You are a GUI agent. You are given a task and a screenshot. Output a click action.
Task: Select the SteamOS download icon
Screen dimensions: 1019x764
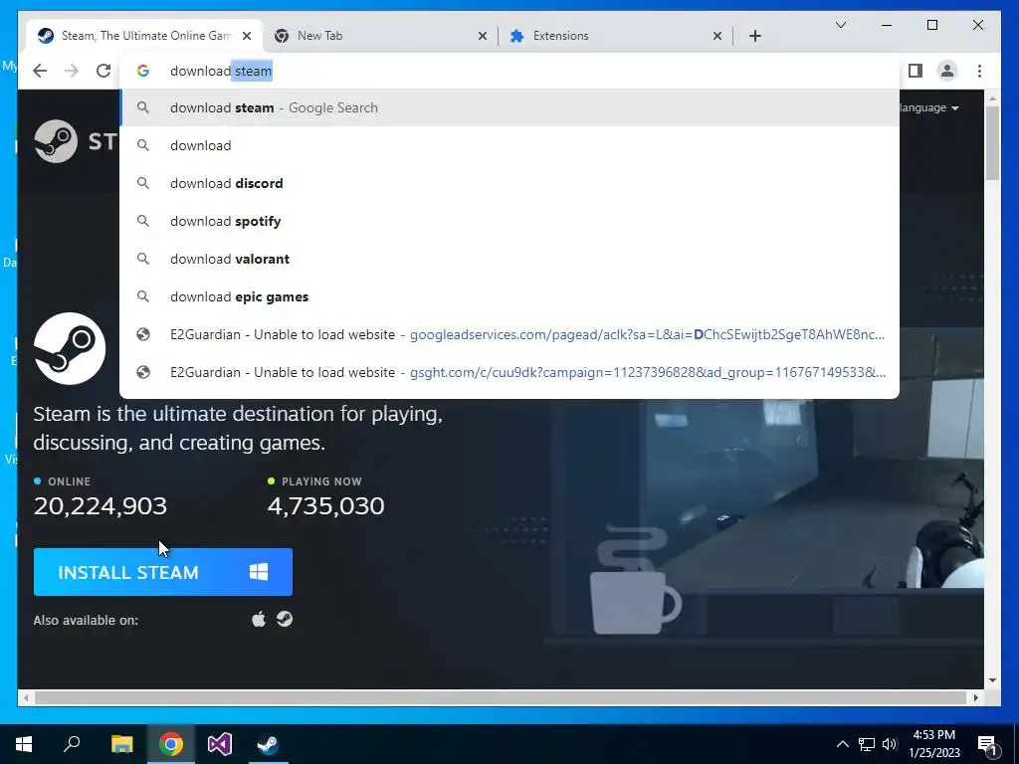(285, 619)
